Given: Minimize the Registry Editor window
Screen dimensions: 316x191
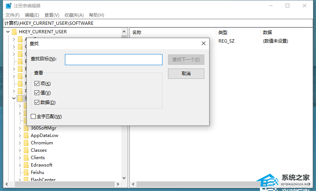Looking at the screenshot, I should 271,6.
